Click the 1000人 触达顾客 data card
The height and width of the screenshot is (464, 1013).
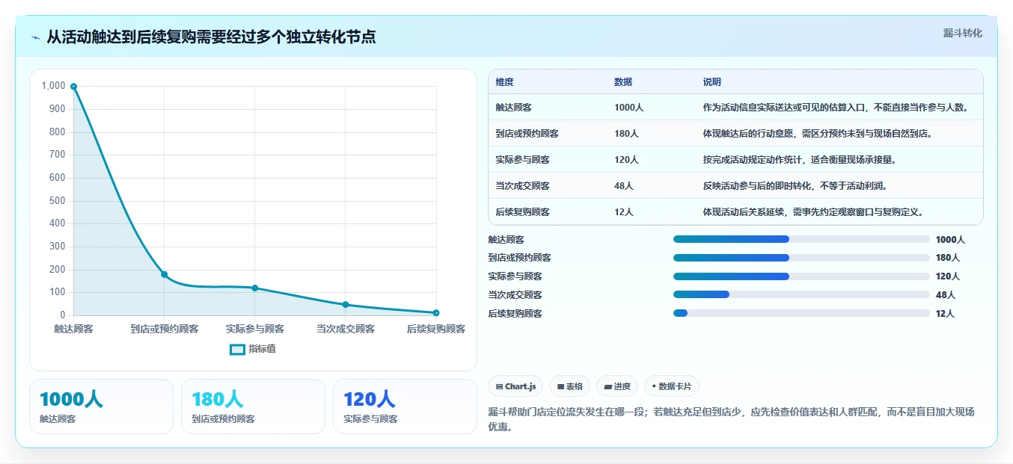click(x=101, y=406)
